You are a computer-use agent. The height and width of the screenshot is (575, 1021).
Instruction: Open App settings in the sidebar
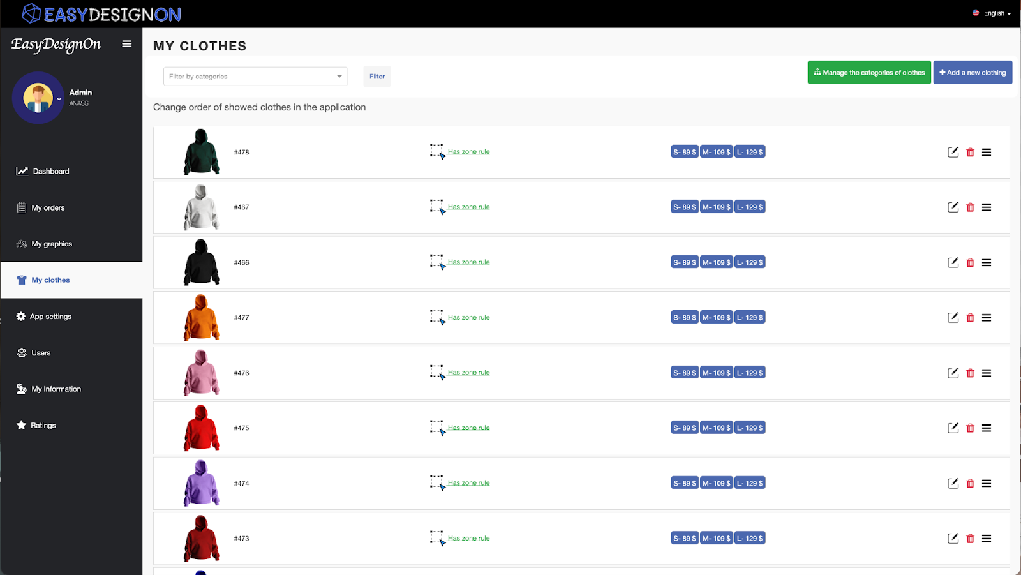50,317
